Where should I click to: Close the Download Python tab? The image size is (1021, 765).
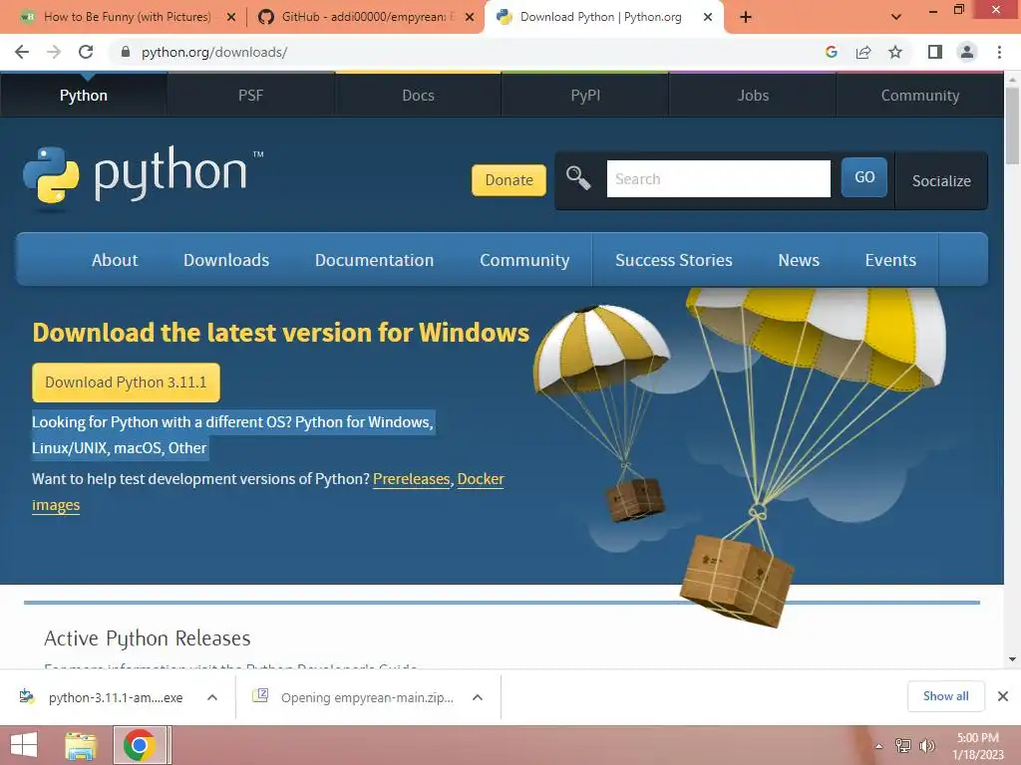(x=708, y=17)
